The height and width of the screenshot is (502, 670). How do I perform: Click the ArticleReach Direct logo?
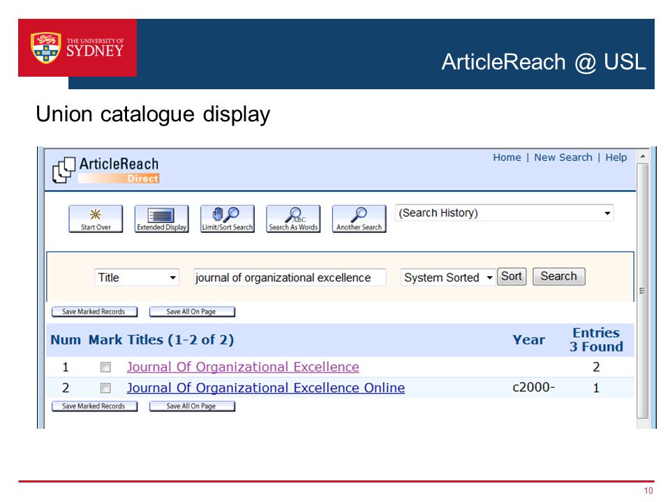(105, 170)
